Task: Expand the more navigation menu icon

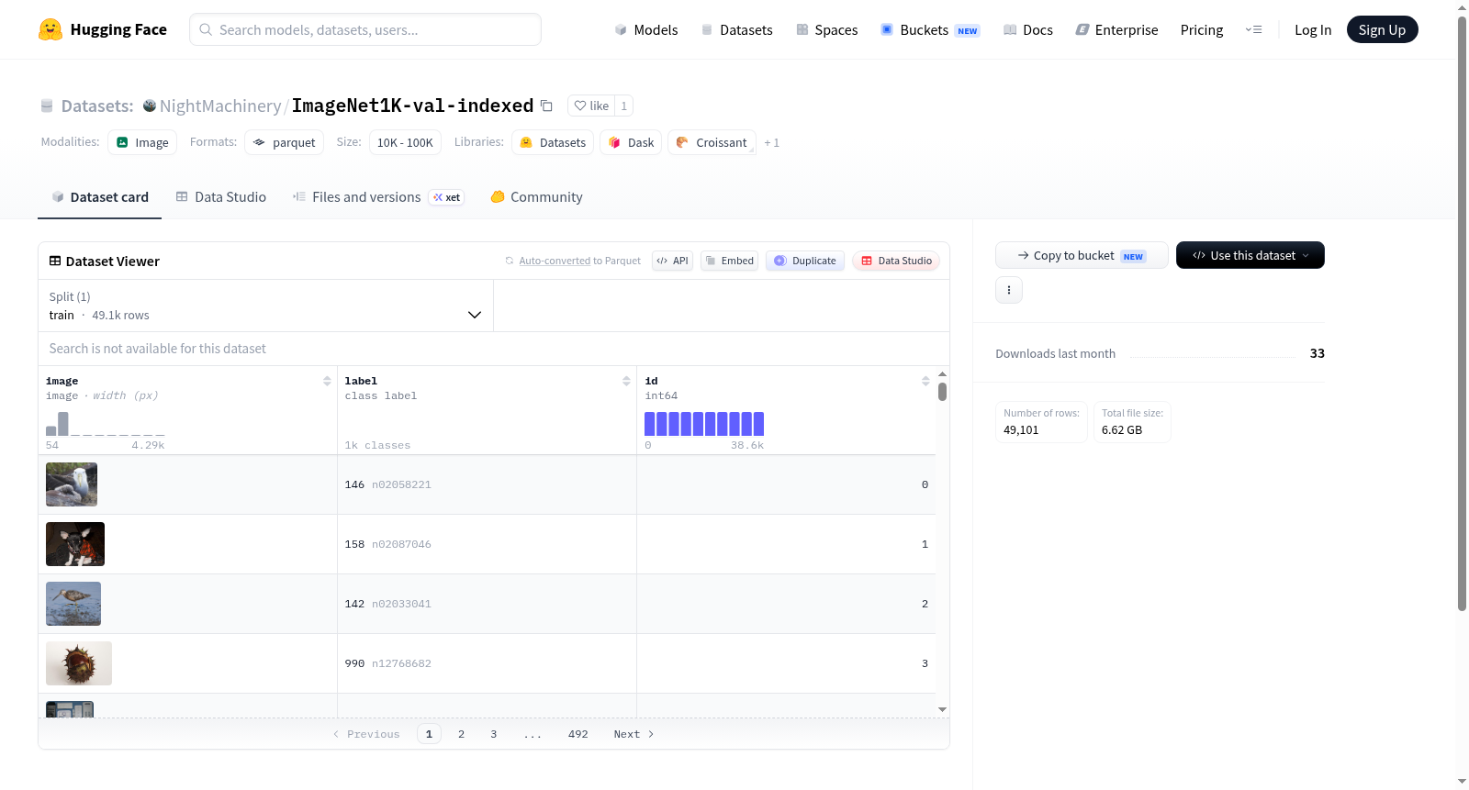Action: pyautogui.click(x=1253, y=29)
